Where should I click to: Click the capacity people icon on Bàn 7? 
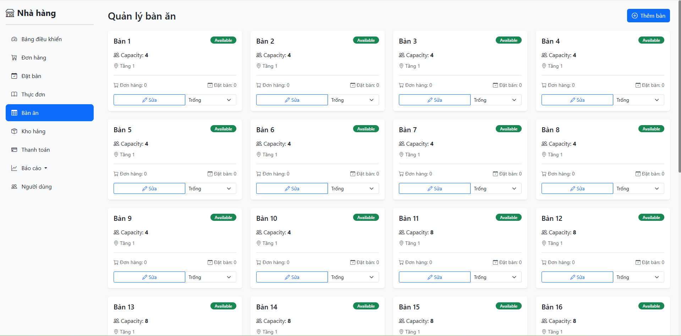402,144
